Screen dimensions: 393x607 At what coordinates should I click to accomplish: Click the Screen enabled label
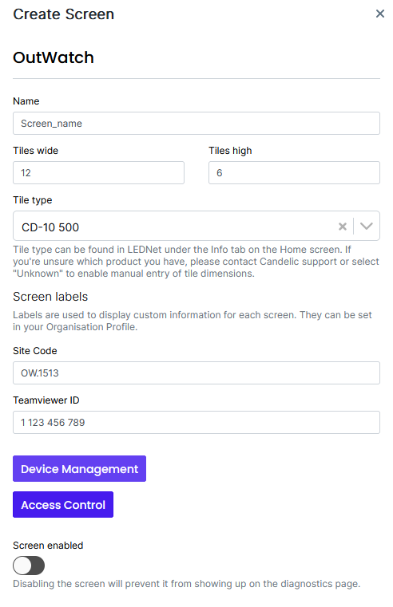[x=48, y=546]
